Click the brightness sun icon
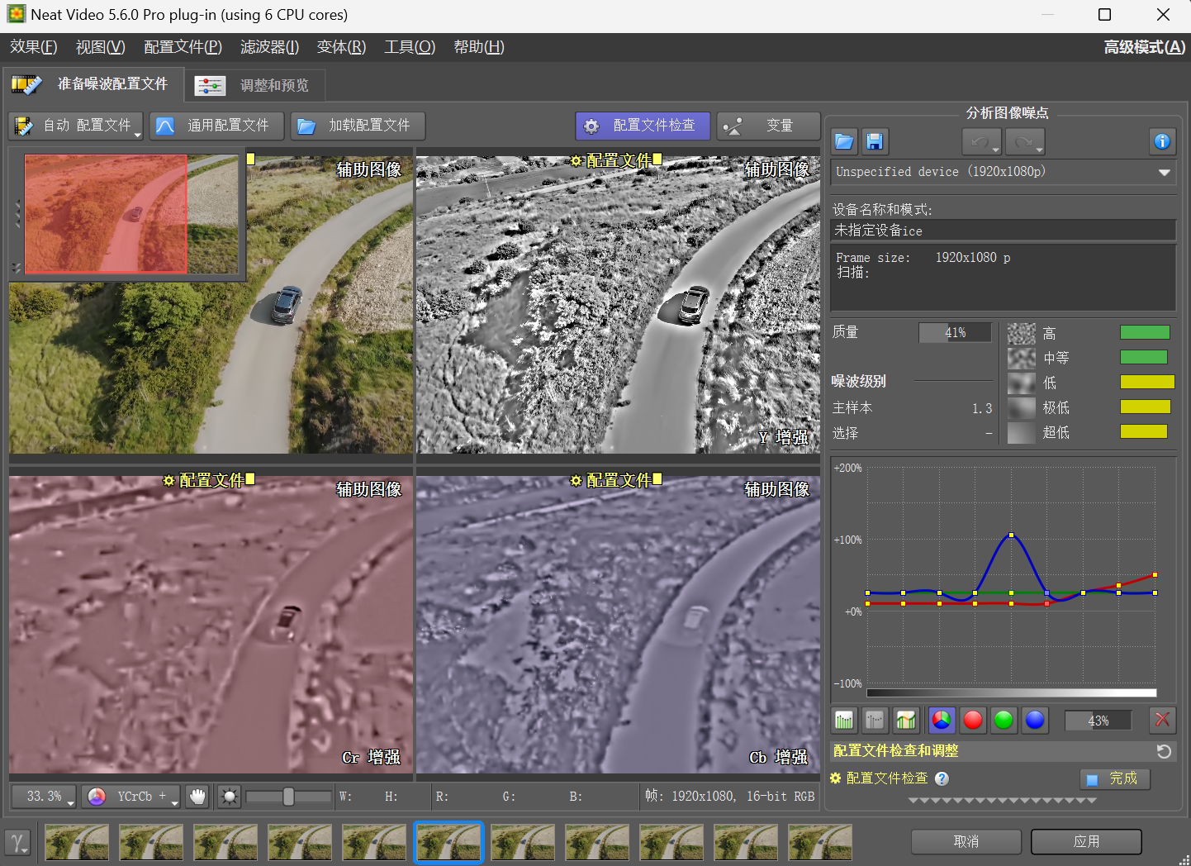This screenshot has width=1191, height=866. click(229, 797)
